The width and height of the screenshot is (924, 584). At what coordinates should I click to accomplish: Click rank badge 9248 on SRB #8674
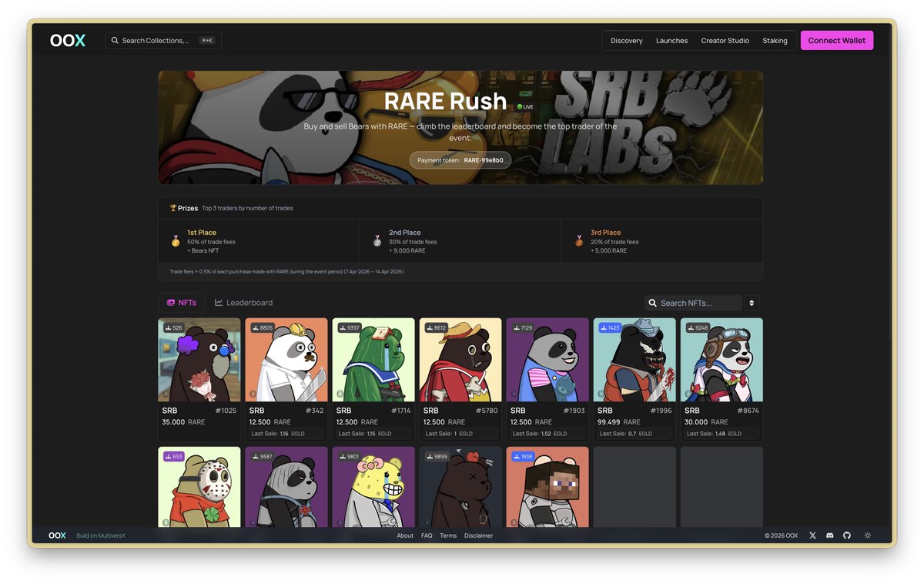point(698,328)
